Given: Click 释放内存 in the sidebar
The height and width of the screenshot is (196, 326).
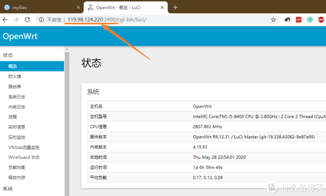Looking at the screenshot, I should (17, 178).
